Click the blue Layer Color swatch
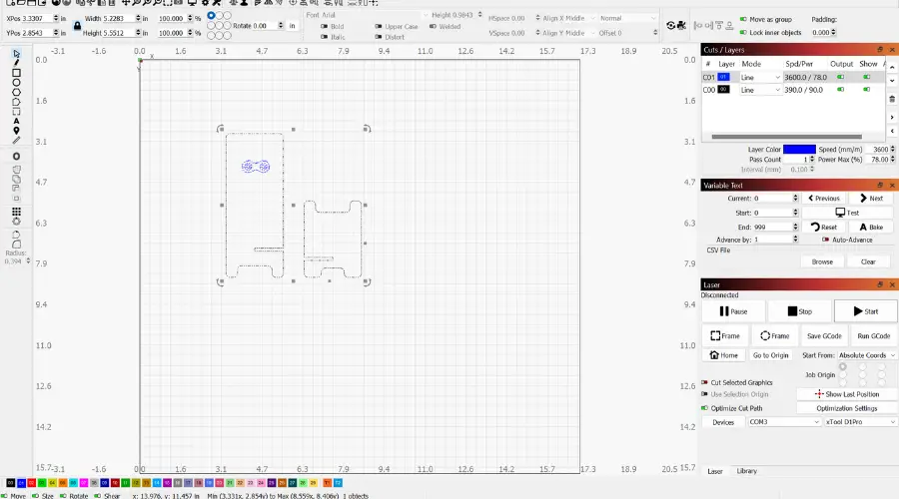Viewport: 899px width, 499px height. click(x=799, y=150)
